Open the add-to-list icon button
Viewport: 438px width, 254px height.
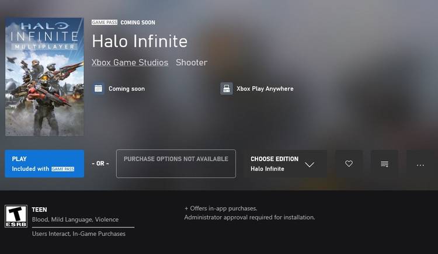(x=384, y=164)
